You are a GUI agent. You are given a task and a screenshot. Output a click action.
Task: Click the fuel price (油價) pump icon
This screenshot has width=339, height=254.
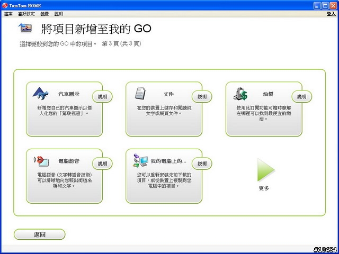(240, 94)
